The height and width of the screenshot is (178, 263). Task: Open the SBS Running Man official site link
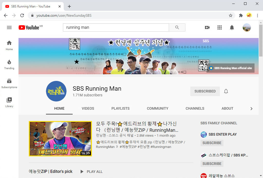[231, 68]
